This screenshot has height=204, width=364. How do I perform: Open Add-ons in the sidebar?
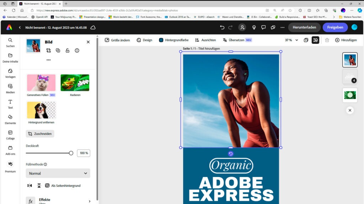point(10,150)
